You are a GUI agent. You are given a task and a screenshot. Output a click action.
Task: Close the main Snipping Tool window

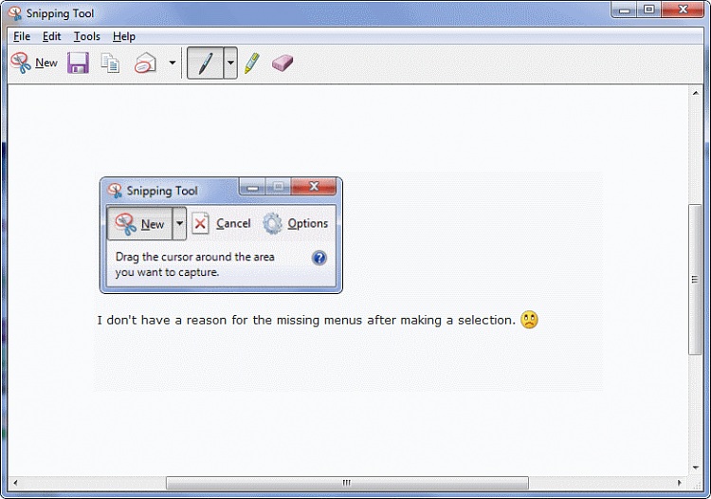(x=683, y=9)
